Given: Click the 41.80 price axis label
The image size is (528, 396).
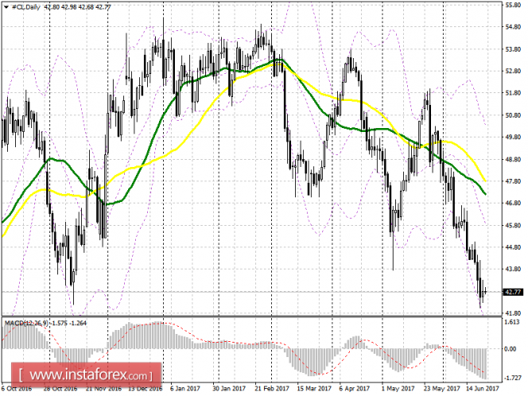Looking at the screenshot, I should point(511,313).
